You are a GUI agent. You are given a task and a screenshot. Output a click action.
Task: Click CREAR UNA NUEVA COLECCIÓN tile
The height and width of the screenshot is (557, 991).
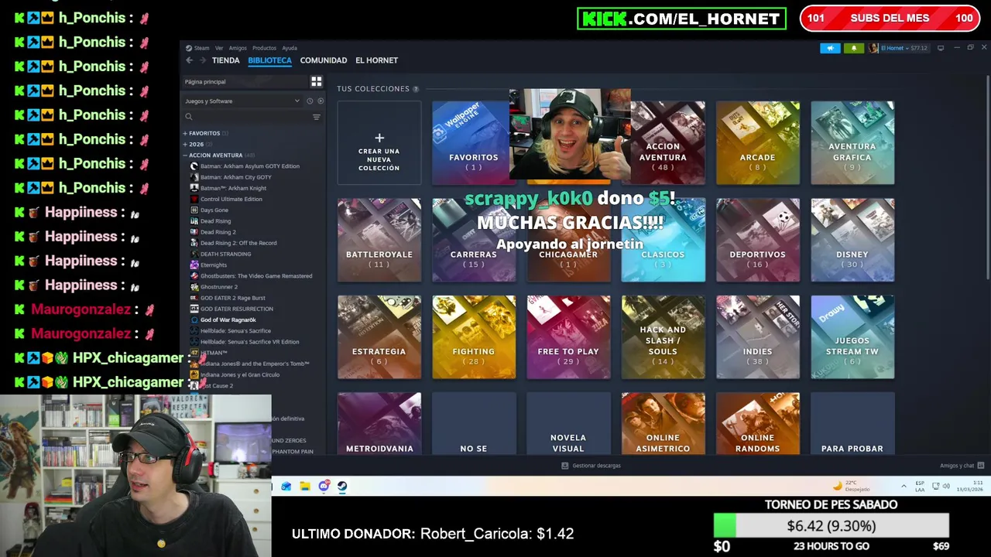click(x=379, y=143)
